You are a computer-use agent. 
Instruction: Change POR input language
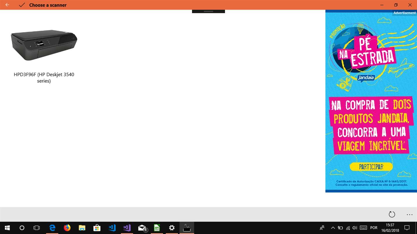[x=374, y=228]
